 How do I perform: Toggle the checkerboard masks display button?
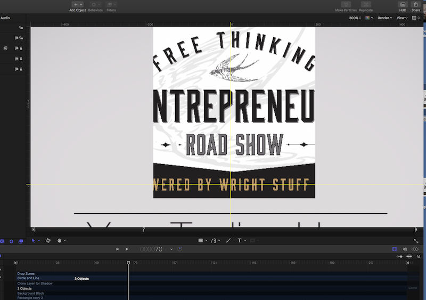point(2,241)
